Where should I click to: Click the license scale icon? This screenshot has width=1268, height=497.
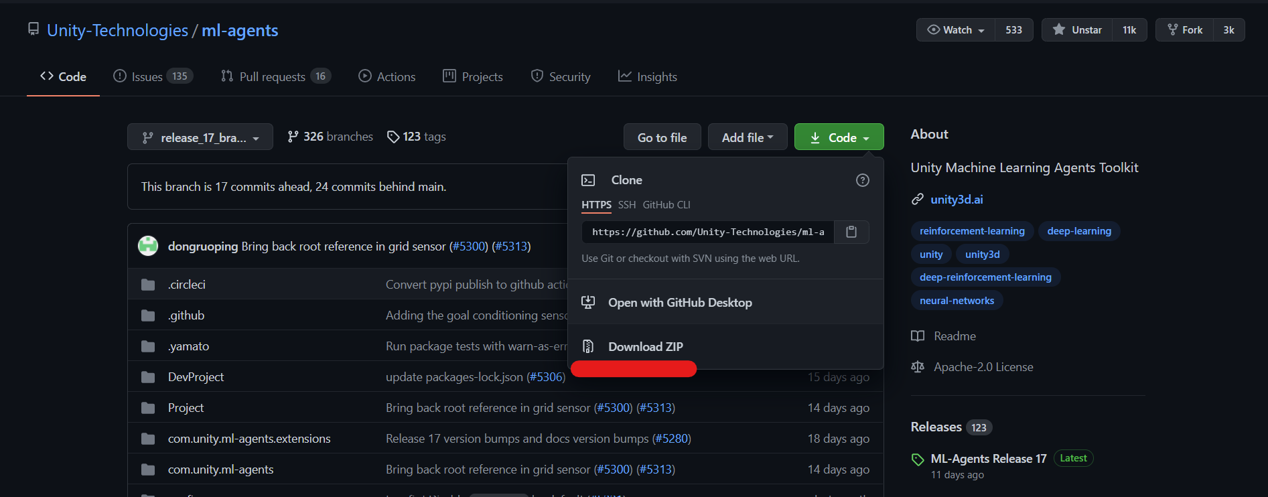(918, 367)
